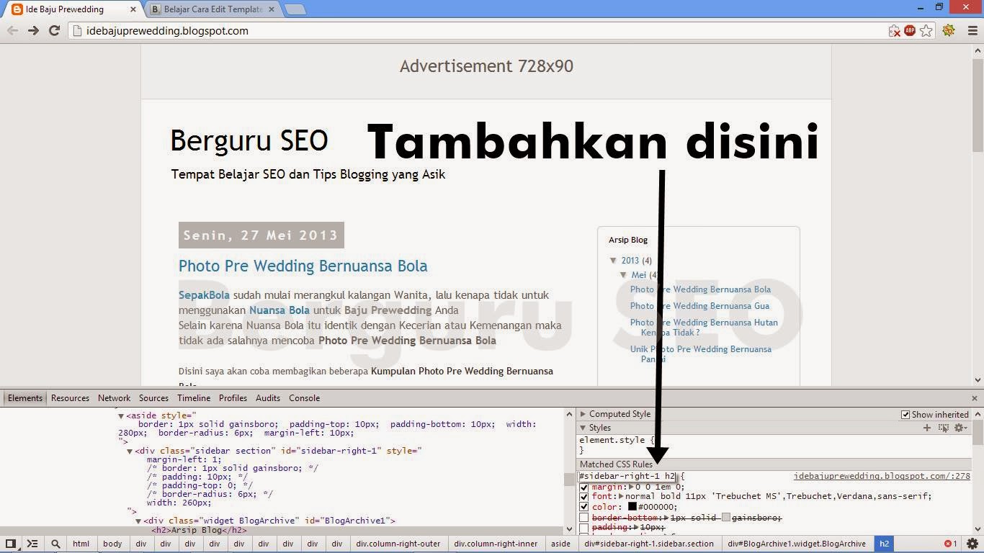Screen dimensions: 984x553
Task: Click the blocked popup icon in address bar
Action: point(894,31)
